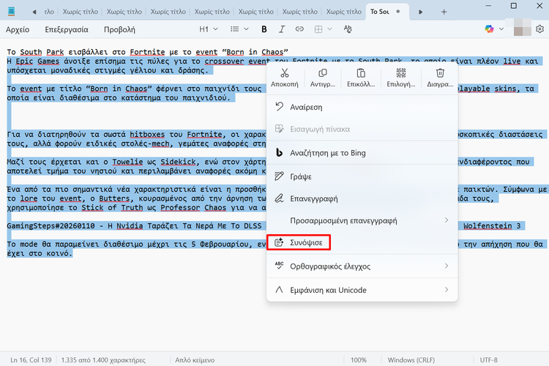Image resolution: width=549 pixels, height=366 pixels.
Task: Click the clear formatting icon in toolbar
Action: click(x=348, y=29)
